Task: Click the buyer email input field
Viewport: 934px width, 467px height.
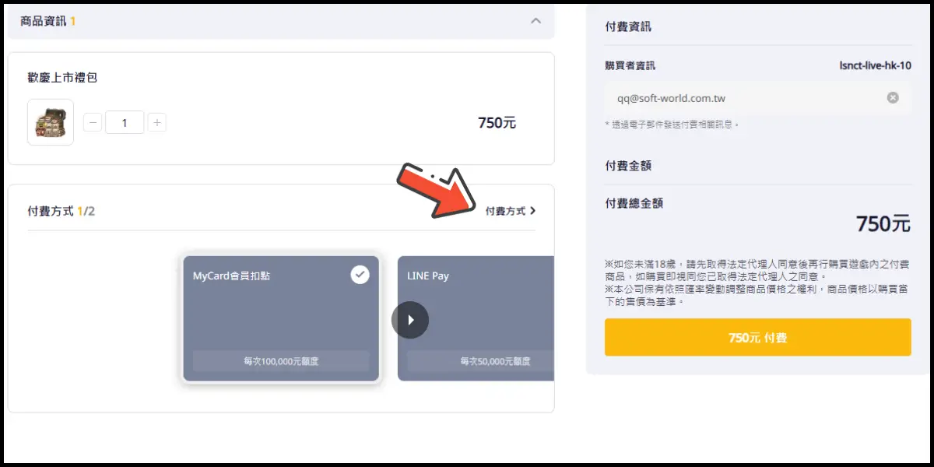Action: (757, 98)
